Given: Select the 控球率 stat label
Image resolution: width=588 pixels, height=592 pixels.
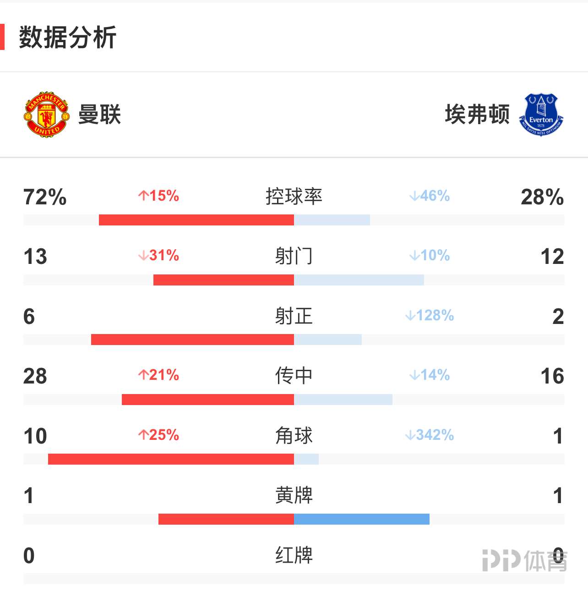Looking at the screenshot, I should [x=294, y=197].
